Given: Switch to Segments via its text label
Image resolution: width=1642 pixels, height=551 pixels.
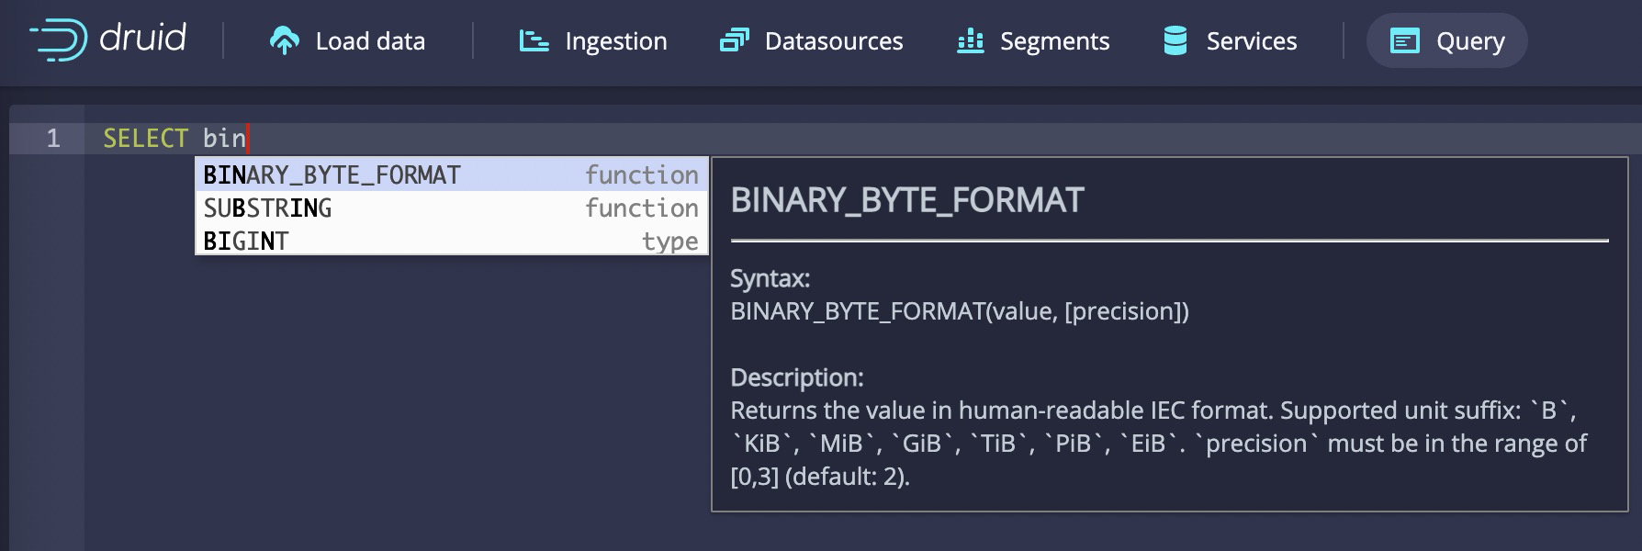Looking at the screenshot, I should pyautogui.click(x=1054, y=41).
